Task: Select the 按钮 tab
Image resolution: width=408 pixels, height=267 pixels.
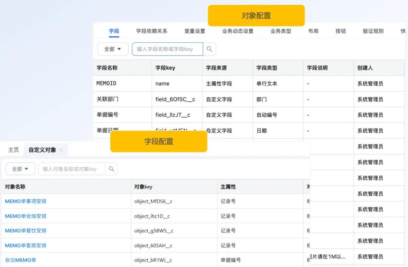Action: tap(340, 31)
